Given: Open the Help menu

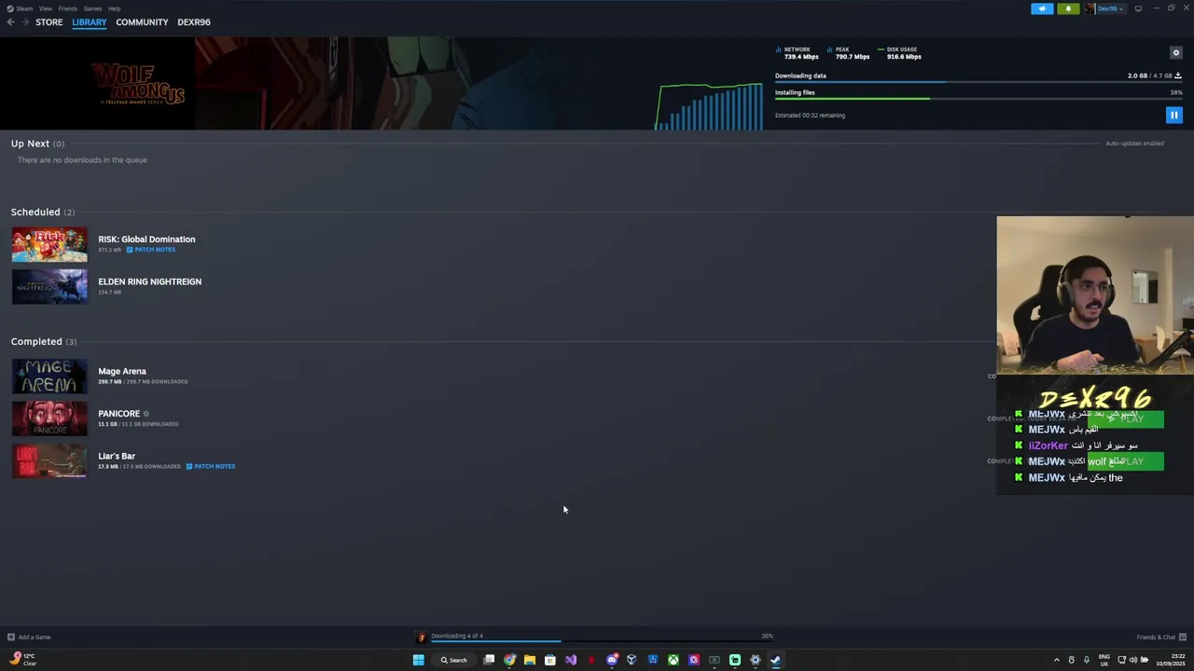Looking at the screenshot, I should tap(114, 8).
